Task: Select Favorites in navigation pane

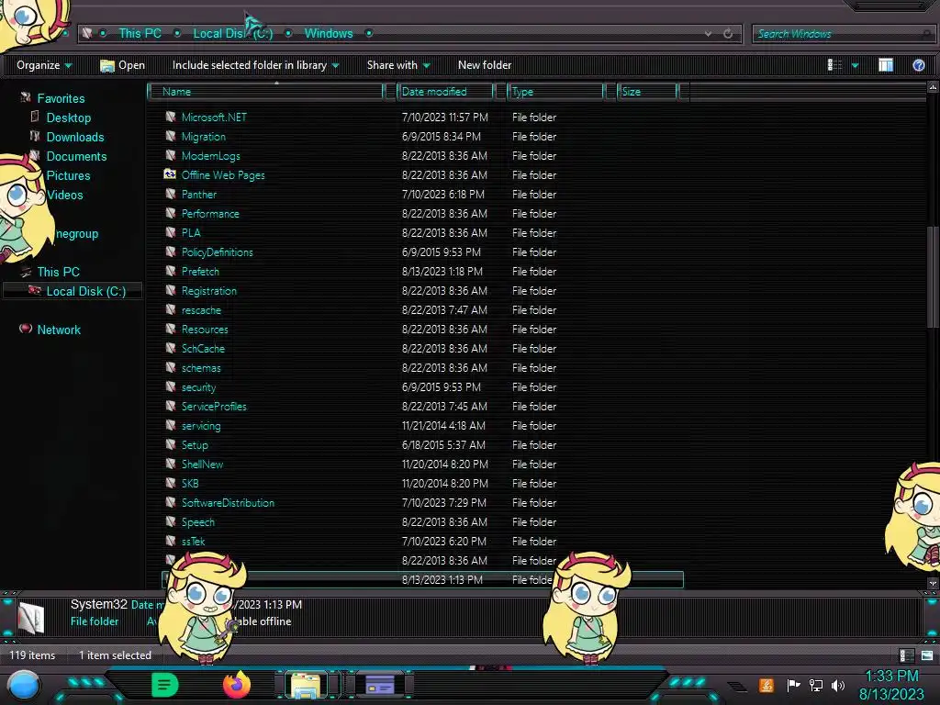Action: (x=61, y=98)
